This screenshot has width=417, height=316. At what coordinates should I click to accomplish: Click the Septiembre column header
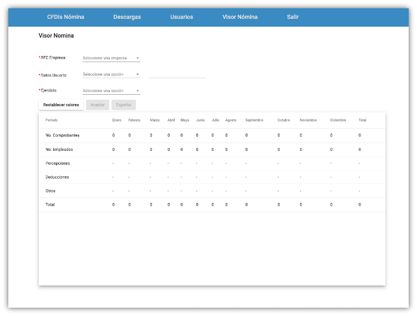point(254,120)
